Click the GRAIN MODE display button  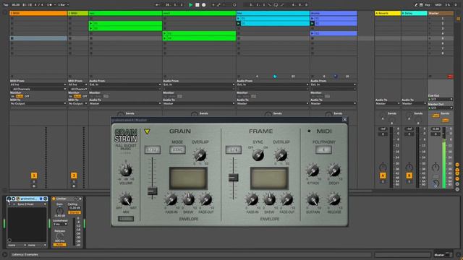point(177,149)
